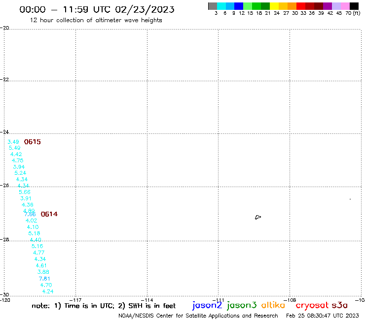Click the '(ft)' unit label in the legend
Image resolution: width=365 pixels, height=320 pixels.
pos(357,13)
